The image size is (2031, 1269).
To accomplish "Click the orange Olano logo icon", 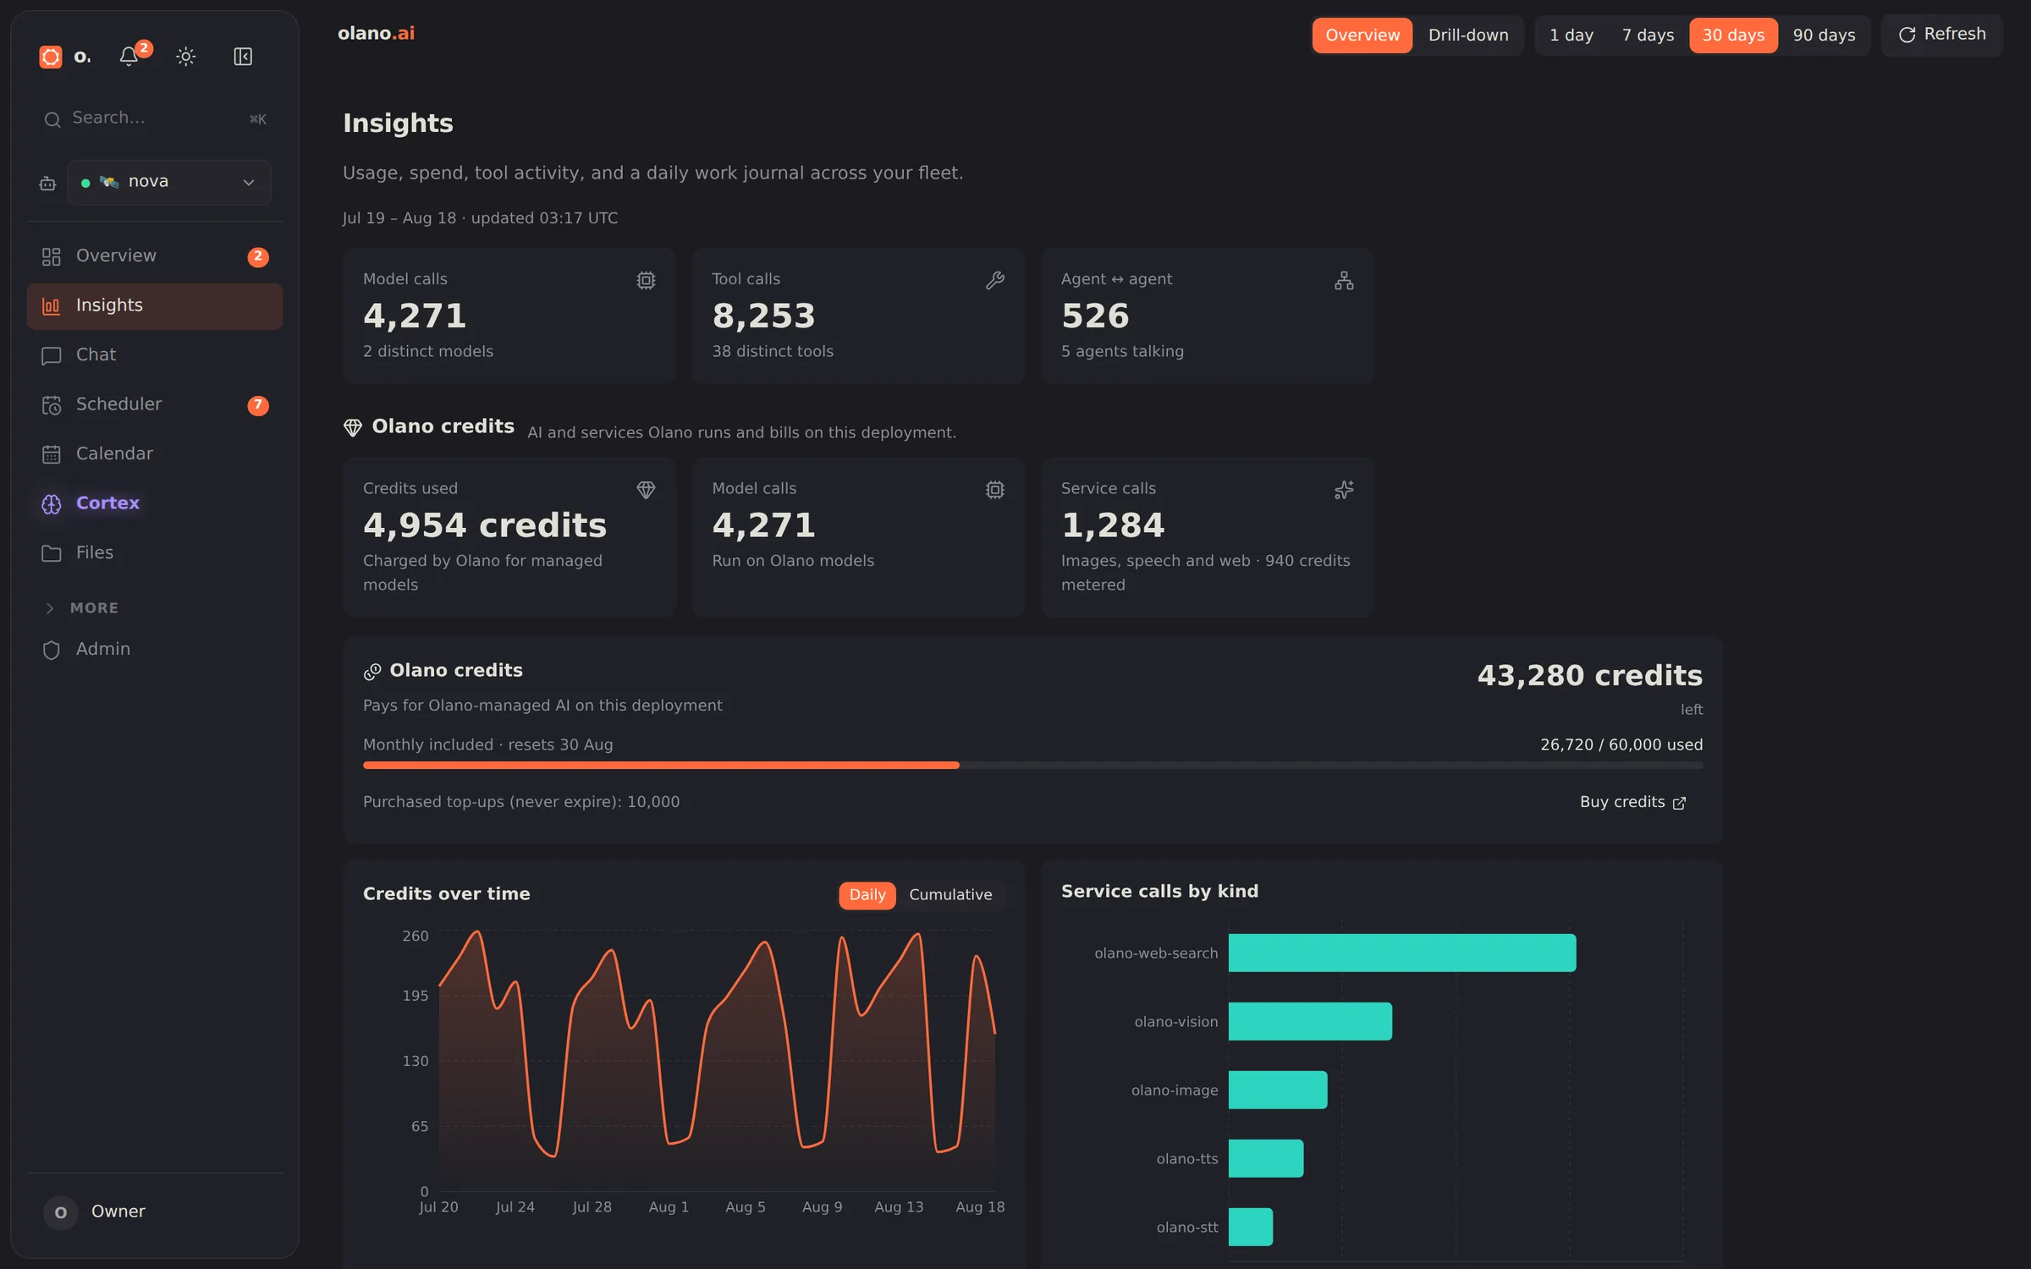I will (x=51, y=57).
